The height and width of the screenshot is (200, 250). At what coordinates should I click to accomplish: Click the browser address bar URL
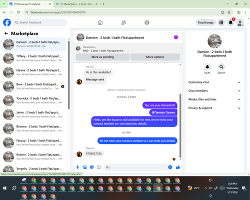tap(58, 12)
